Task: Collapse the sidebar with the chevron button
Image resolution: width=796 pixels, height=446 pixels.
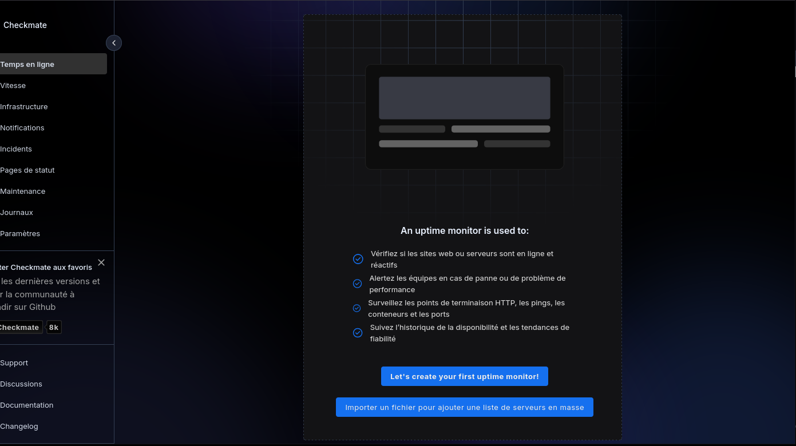Action: click(x=114, y=43)
